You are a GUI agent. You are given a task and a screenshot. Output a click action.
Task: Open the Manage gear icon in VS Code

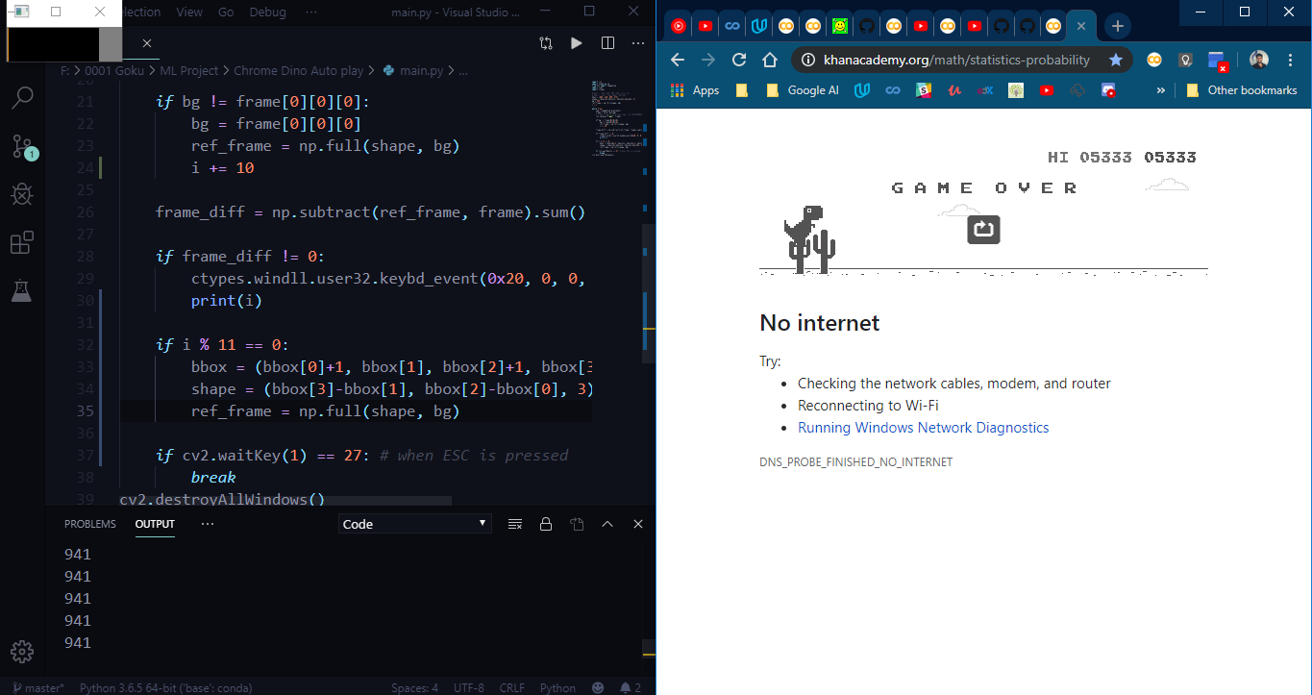(22, 651)
